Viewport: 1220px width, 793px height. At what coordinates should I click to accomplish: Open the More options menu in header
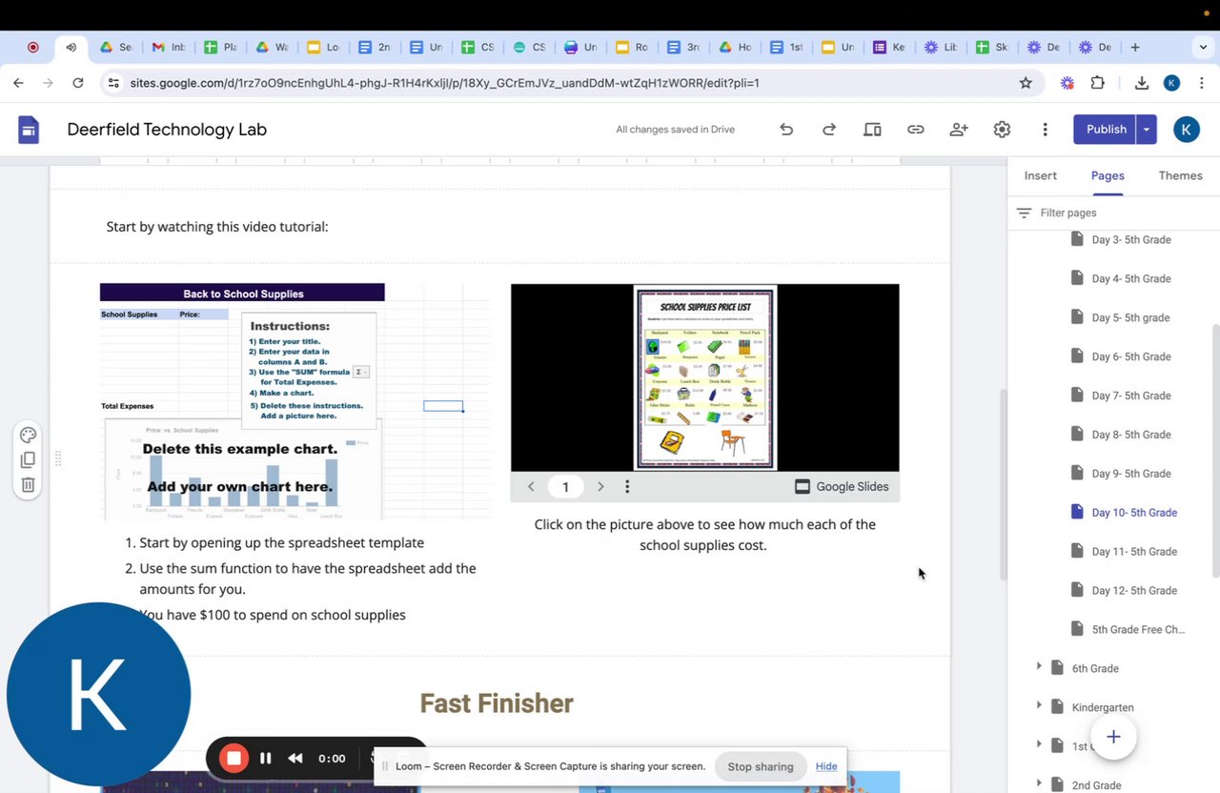pos(1045,130)
